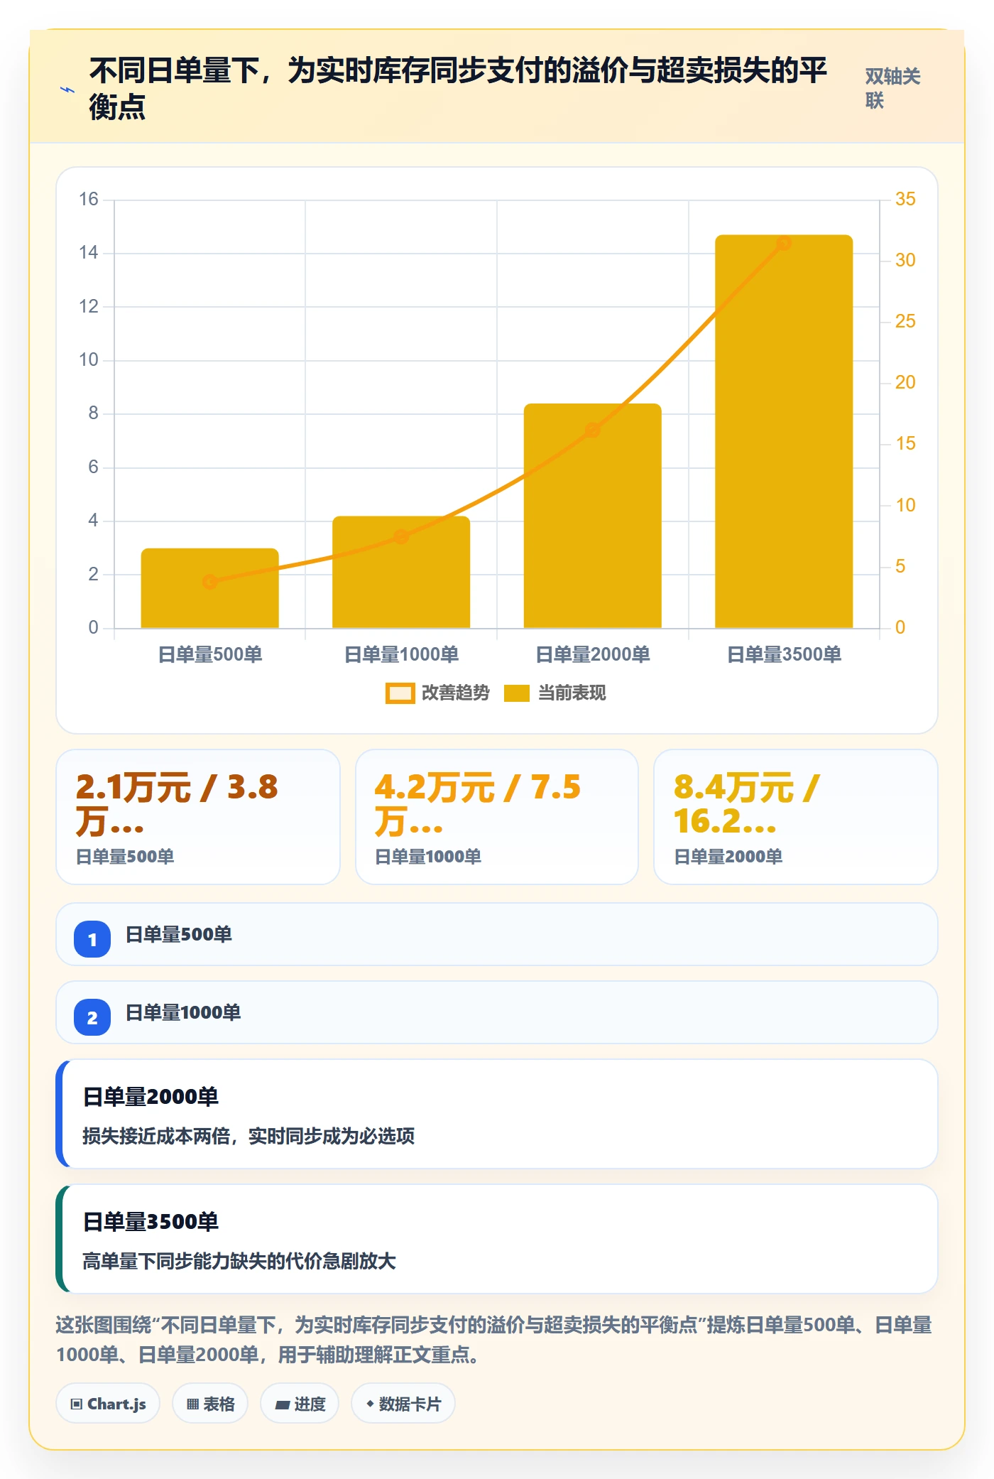Screen dimensions: 994x1479
Task: Click the 进度 tag chip
Action: (300, 1403)
